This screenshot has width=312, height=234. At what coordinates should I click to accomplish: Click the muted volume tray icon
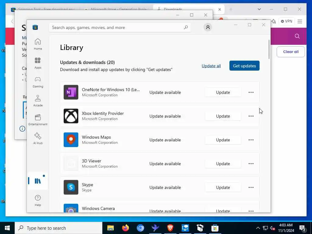tap(273, 228)
